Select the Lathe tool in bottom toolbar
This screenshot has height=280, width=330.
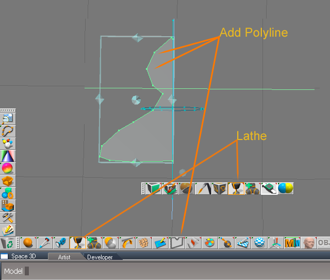tap(78, 243)
